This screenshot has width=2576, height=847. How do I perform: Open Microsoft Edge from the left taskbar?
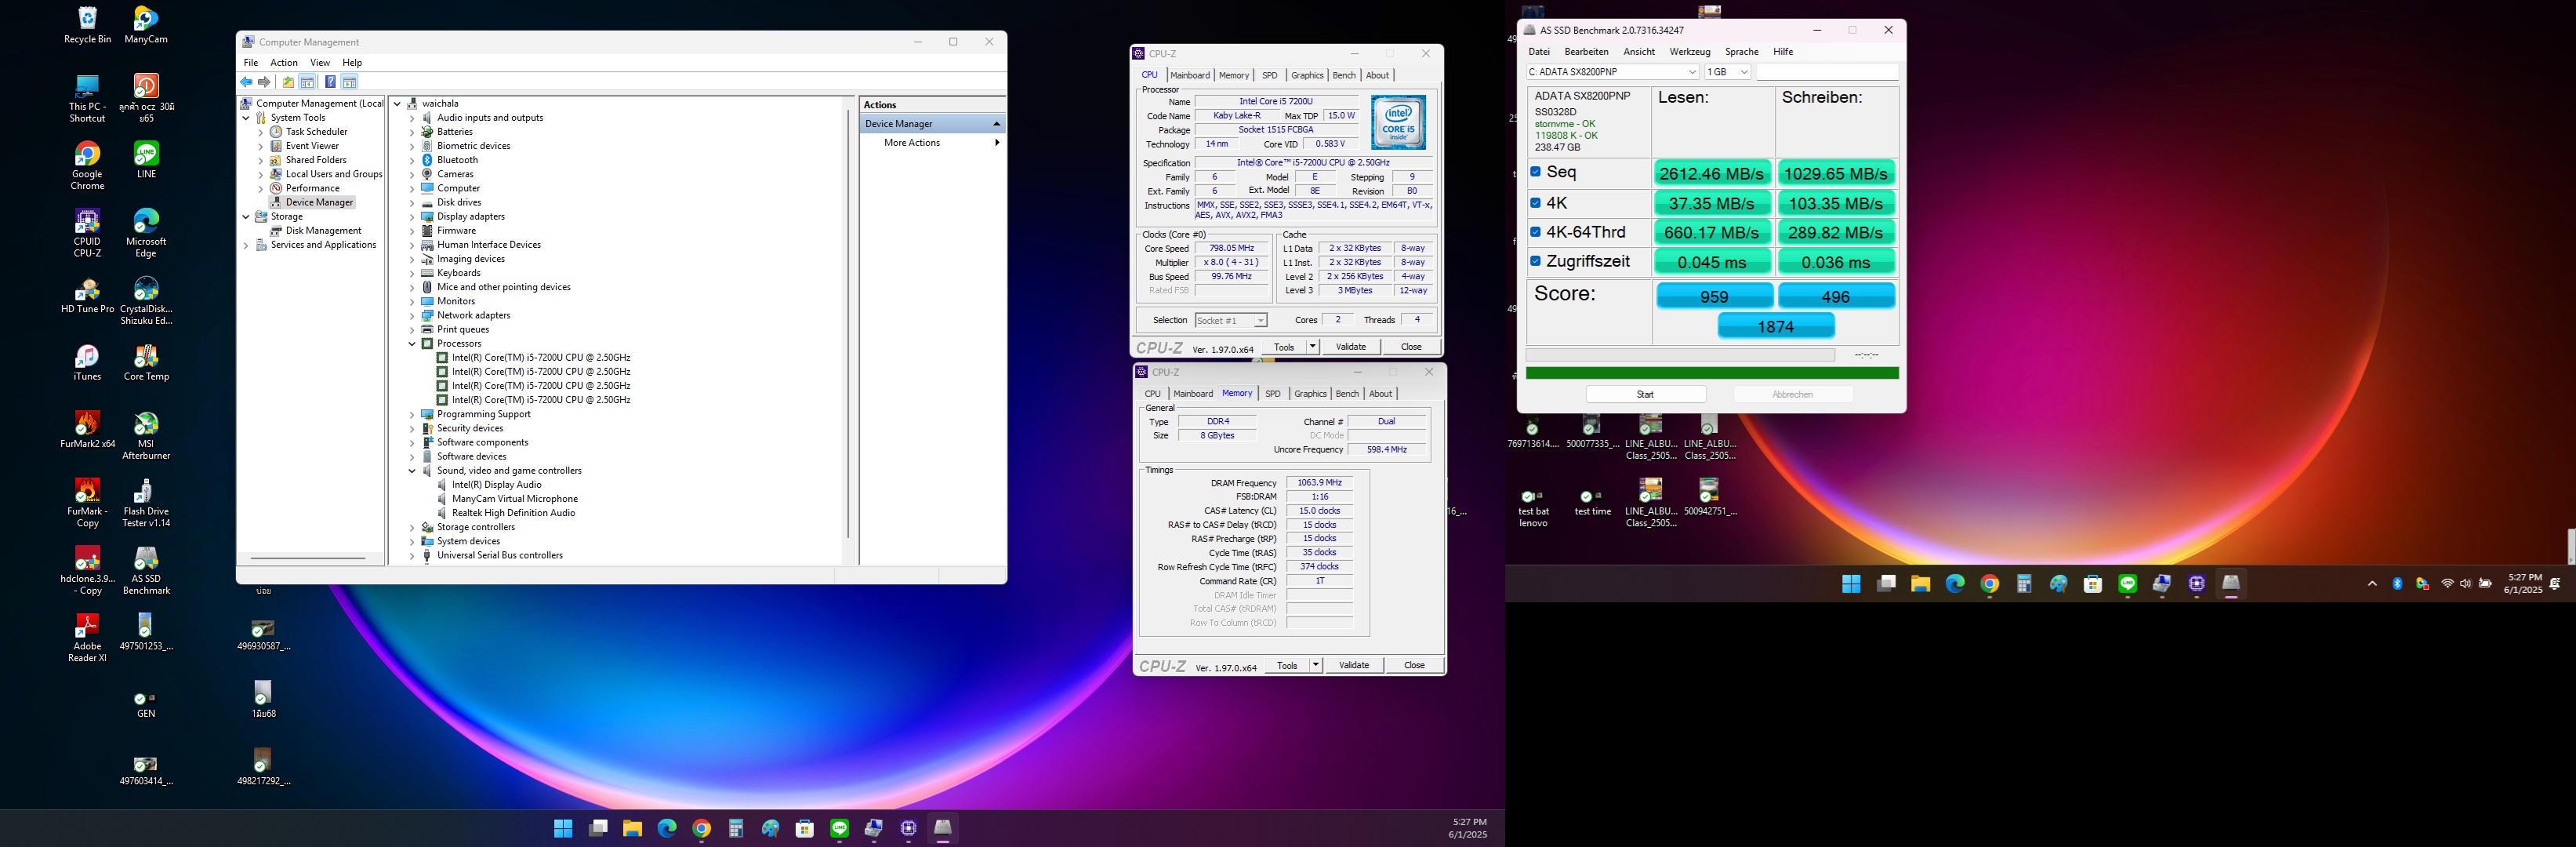[x=667, y=828]
